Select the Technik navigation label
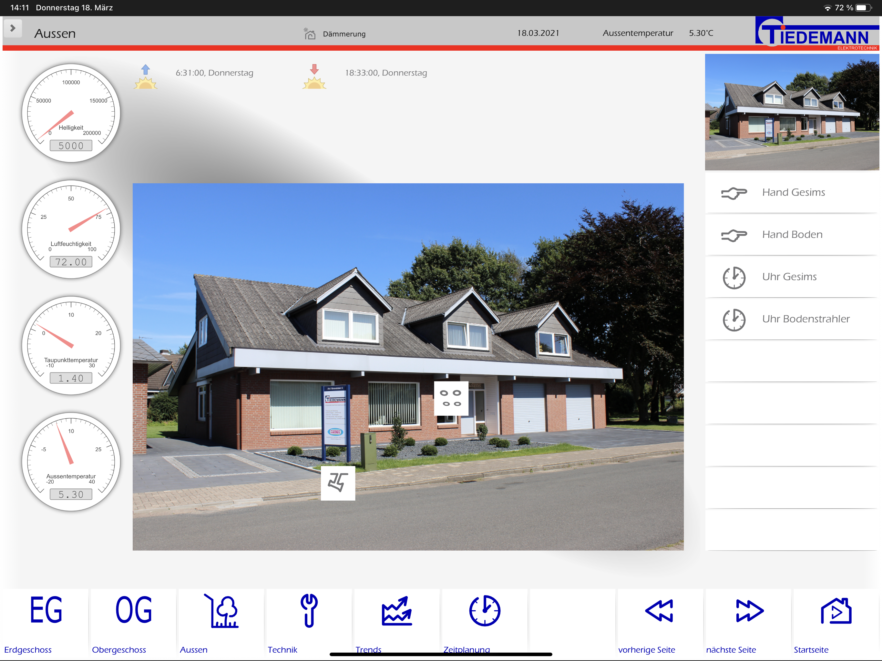Image resolution: width=882 pixels, height=661 pixels. coord(282,649)
